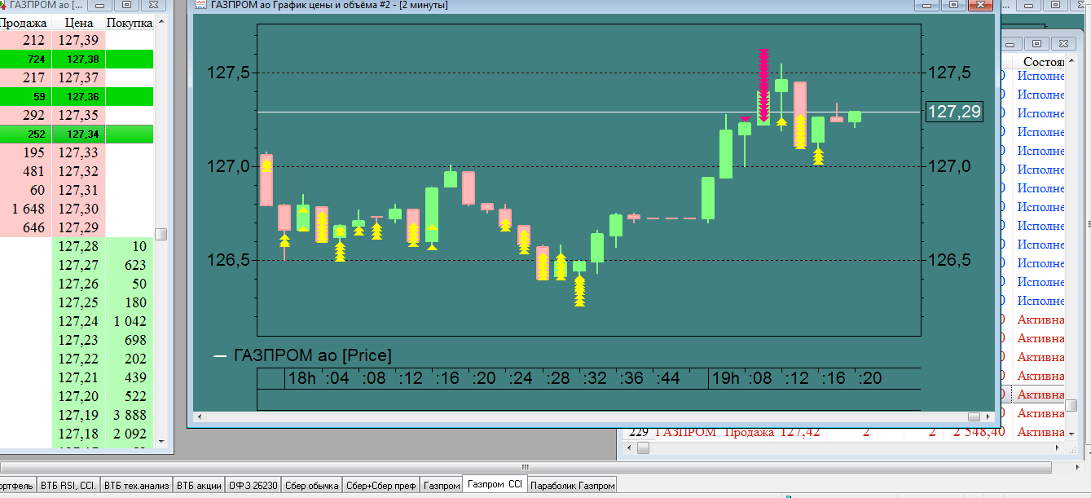Close the ГАЗПРОМ price chart window

coord(981,5)
